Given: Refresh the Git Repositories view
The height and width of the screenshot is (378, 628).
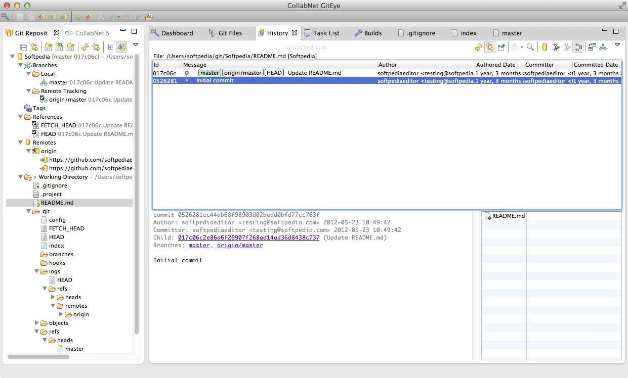Looking at the screenshot, I should coord(85,47).
